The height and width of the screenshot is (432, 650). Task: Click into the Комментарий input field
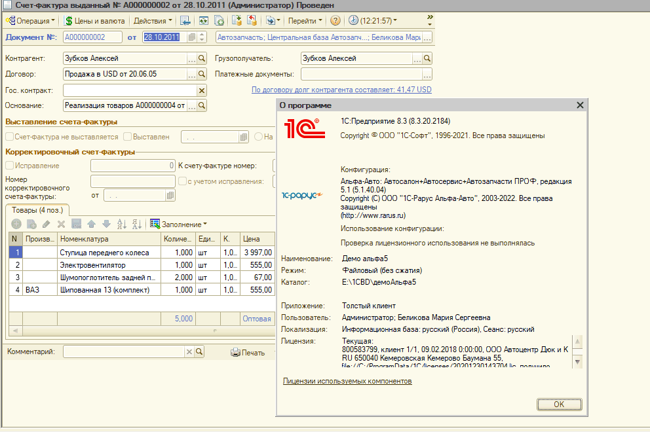click(124, 351)
